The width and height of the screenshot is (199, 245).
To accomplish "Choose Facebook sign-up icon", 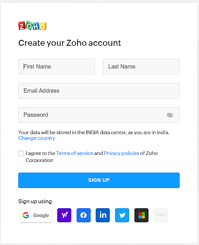I will pyautogui.click(x=84, y=215).
